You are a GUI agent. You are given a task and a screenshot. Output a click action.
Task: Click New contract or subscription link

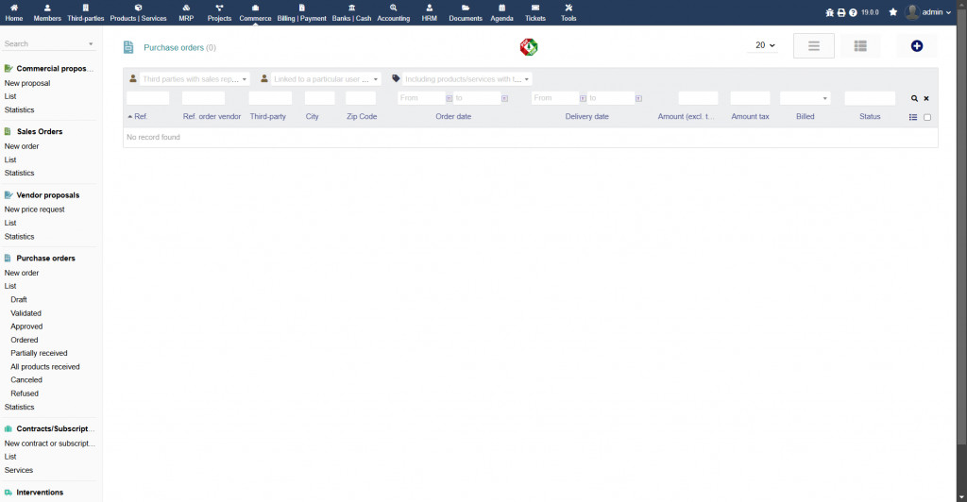pyautogui.click(x=49, y=443)
